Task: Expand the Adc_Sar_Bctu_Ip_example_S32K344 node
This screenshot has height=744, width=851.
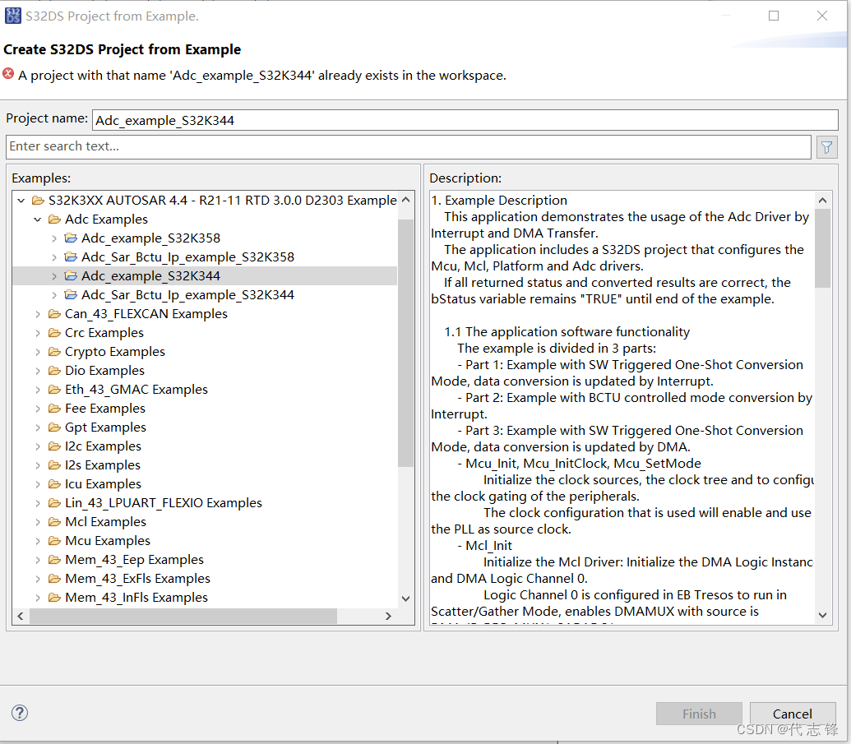Action: pyautogui.click(x=53, y=294)
